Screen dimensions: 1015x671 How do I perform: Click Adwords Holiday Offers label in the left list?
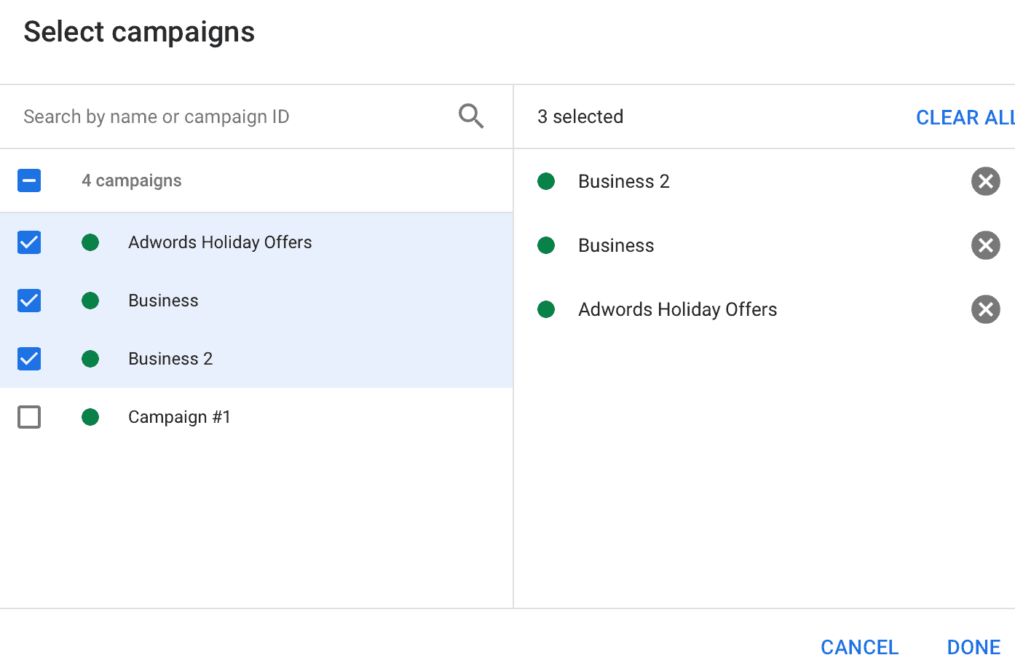coord(220,242)
